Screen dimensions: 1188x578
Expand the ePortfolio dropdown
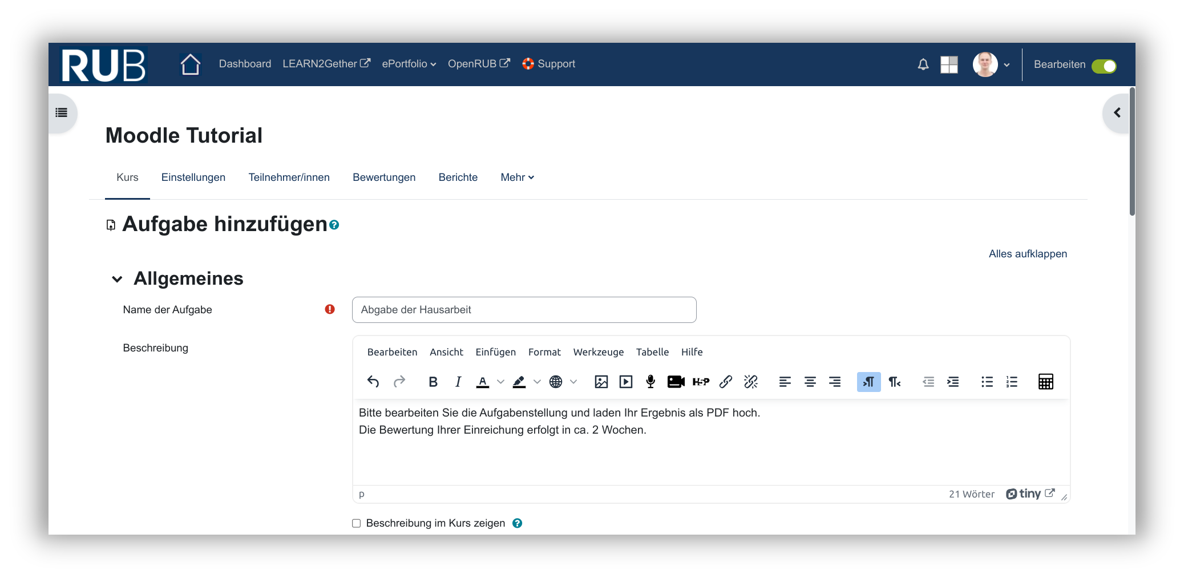click(409, 64)
